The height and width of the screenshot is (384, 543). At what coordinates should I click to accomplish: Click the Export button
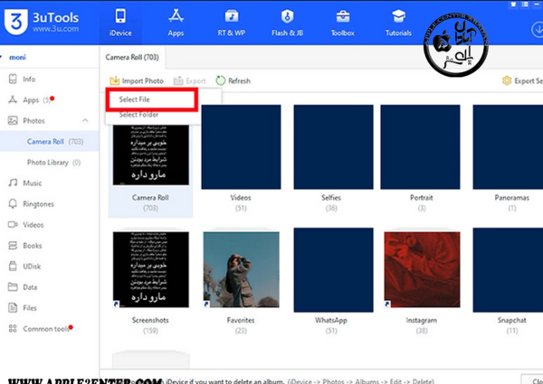click(x=190, y=81)
